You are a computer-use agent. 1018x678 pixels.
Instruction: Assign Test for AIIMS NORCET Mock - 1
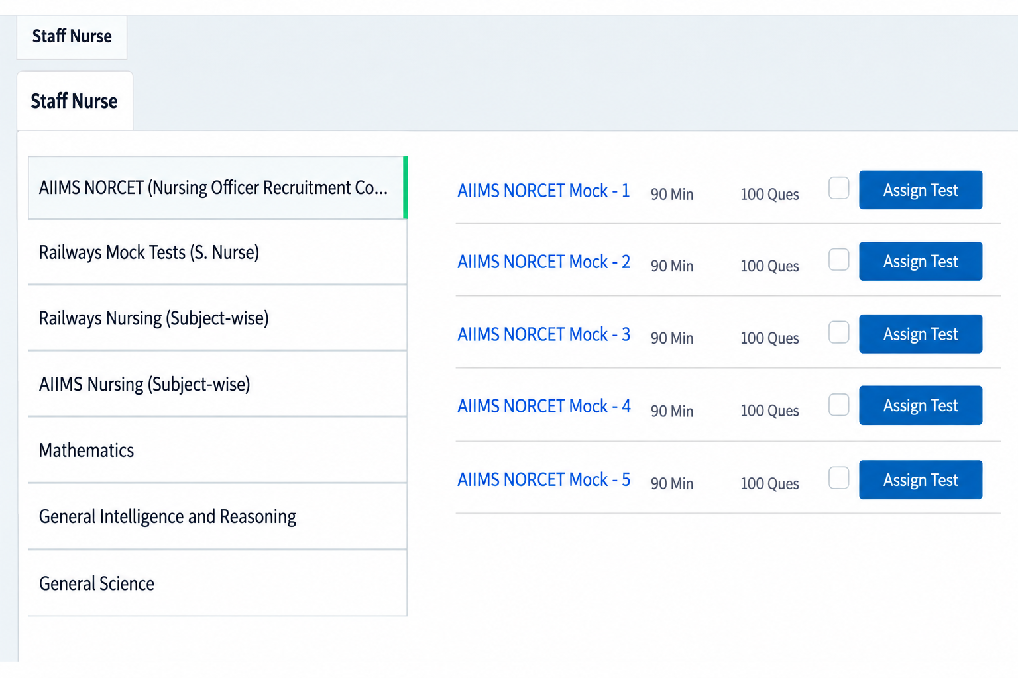click(x=921, y=190)
